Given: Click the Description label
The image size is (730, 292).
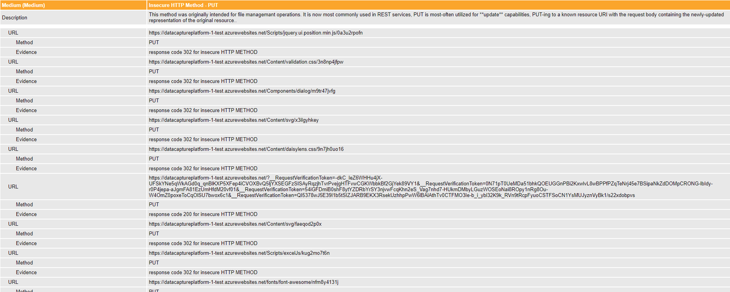Looking at the screenshot, I should coord(14,18).
